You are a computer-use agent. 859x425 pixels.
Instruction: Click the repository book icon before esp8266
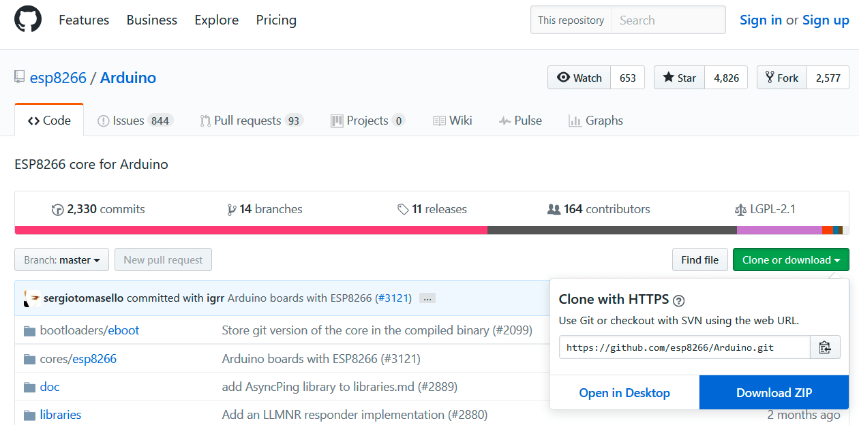(20, 77)
